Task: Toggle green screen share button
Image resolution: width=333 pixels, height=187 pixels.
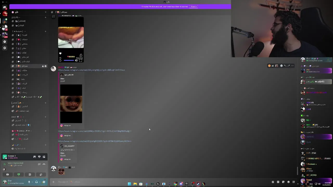Action: point(19,175)
